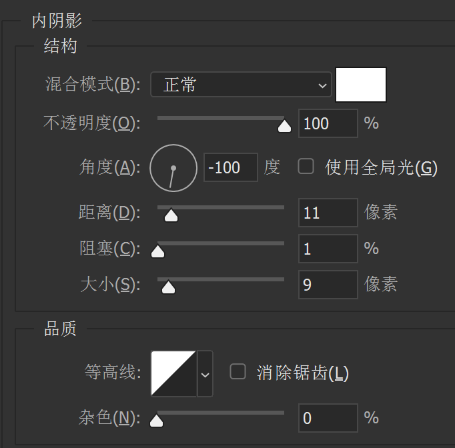Click the angle input field showing -100
455x448 pixels.
tap(230, 167)
